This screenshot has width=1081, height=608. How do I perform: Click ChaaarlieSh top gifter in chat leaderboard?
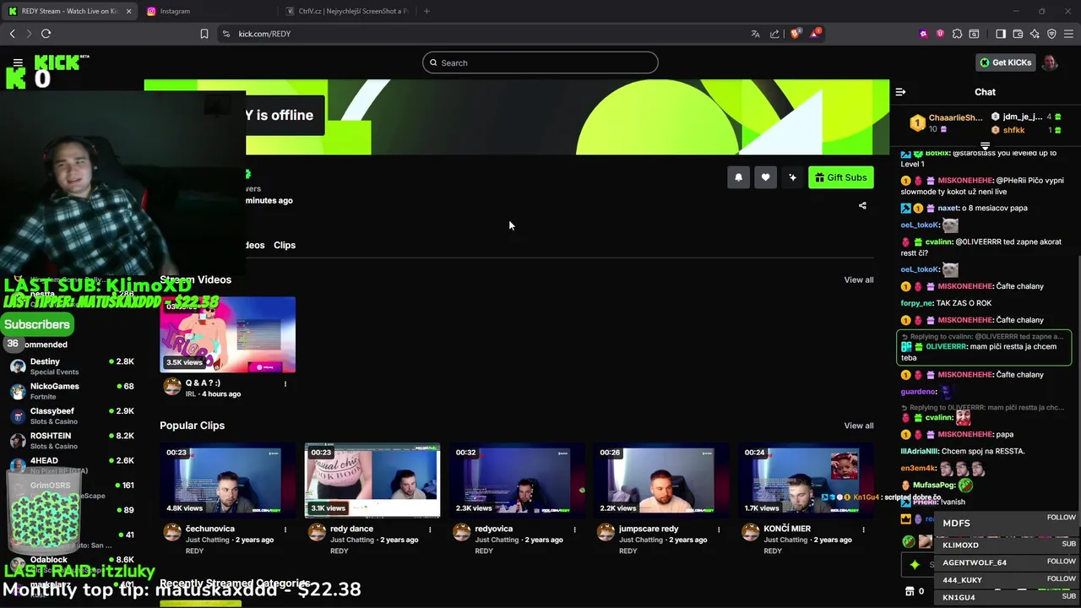click(x=946, y=122)
